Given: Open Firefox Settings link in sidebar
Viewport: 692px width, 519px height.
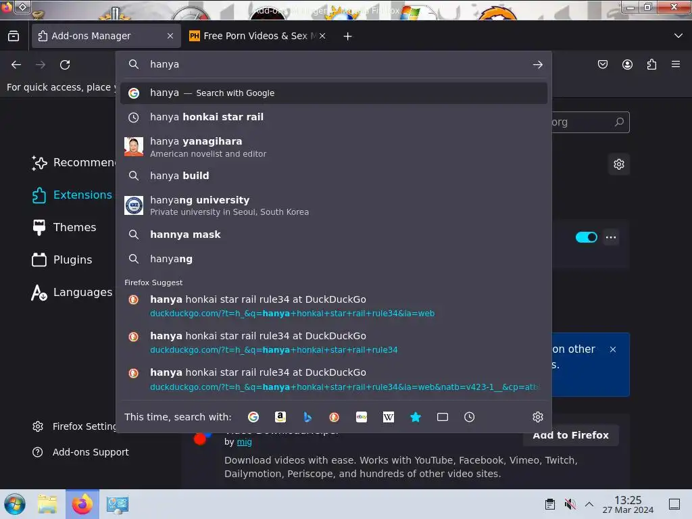Looking at the screenshot, I should click(x=74, y=426).
